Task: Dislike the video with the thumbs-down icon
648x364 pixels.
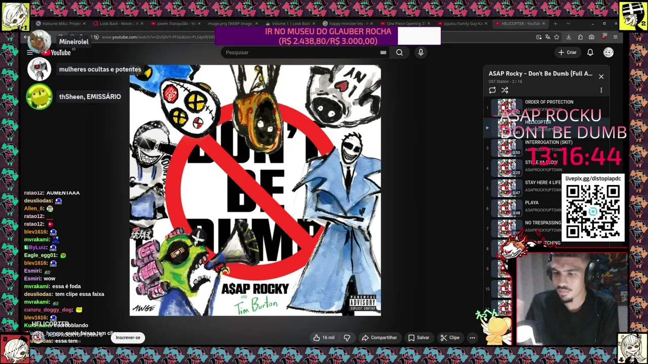Action: pos(347,338)
